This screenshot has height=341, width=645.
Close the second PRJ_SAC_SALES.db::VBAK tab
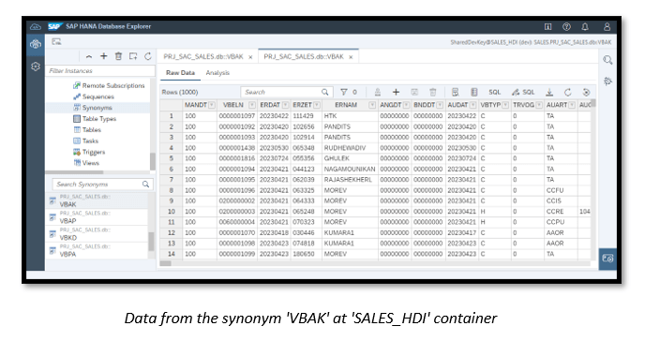[351, 57]
